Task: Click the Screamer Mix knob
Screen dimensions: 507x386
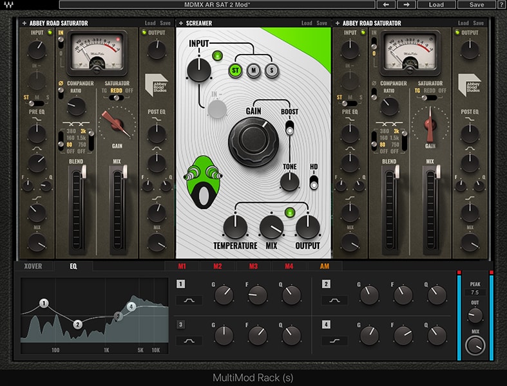Action: tap(271, 226)
